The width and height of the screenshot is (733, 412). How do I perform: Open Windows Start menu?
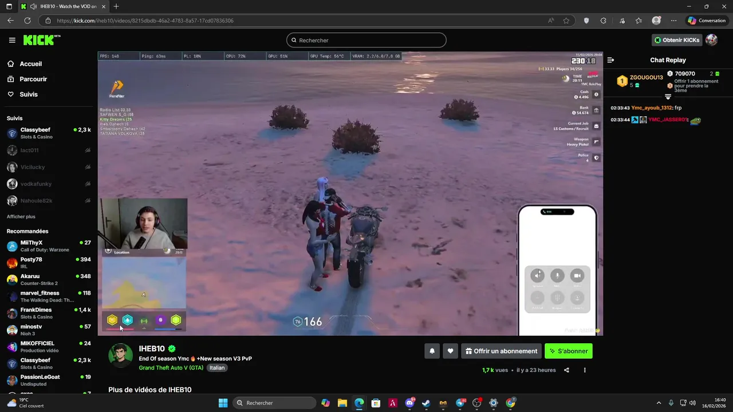[223, 403]
